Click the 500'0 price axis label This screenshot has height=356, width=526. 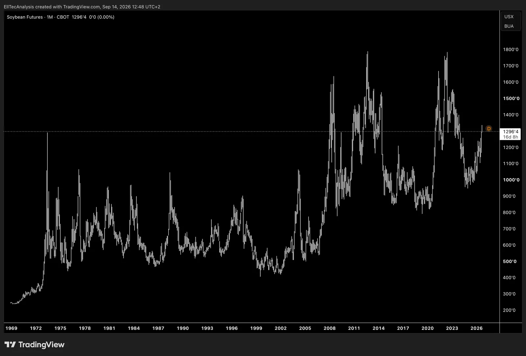(510, 261)
